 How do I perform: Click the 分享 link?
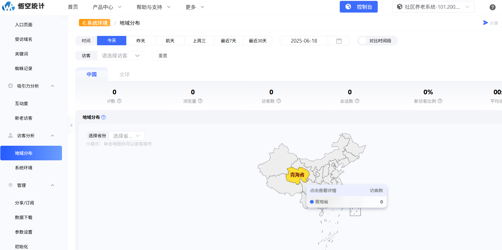494,23
